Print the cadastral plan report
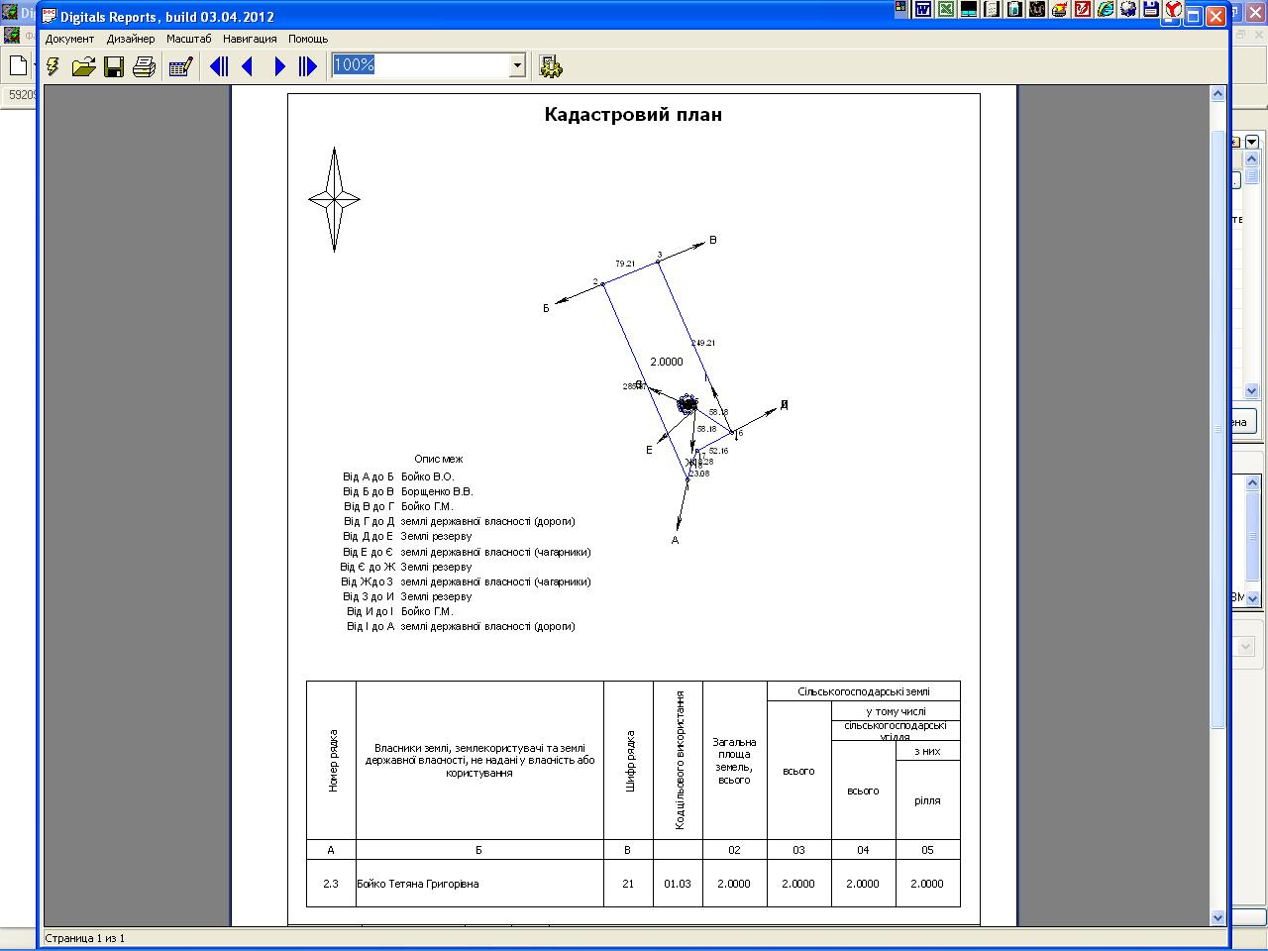The height and width of the screenshot is (951, 1268). 145,66
